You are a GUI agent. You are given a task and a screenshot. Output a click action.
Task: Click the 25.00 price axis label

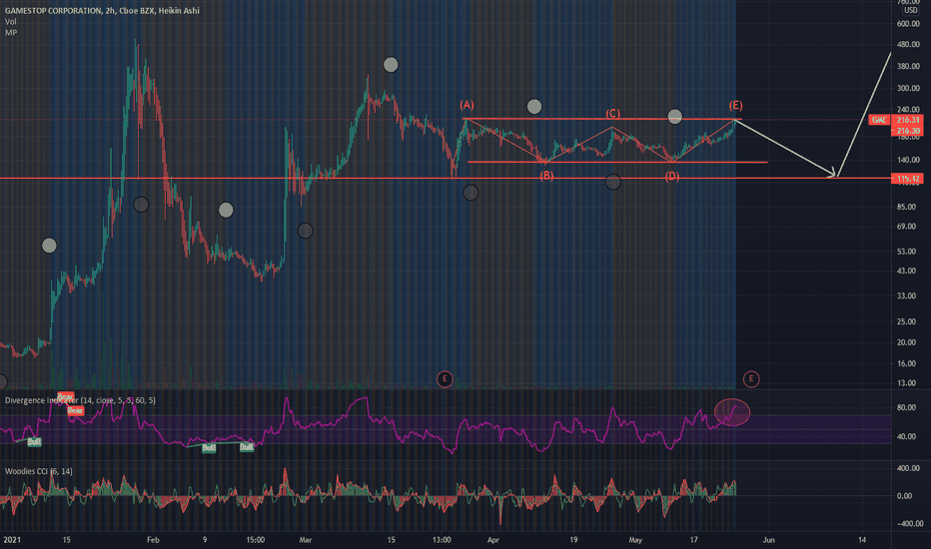pyautogui.click(x=906, y=321)
